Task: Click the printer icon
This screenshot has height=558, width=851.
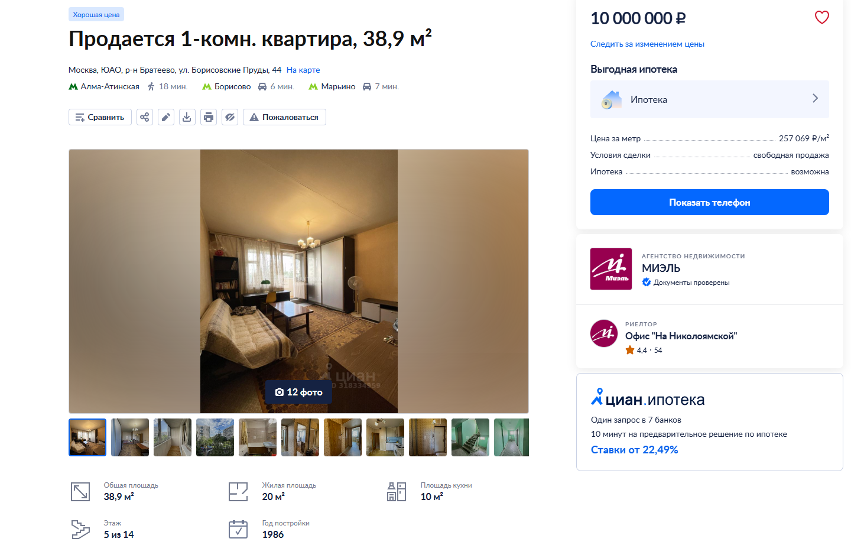Action: tap(209, 117)
